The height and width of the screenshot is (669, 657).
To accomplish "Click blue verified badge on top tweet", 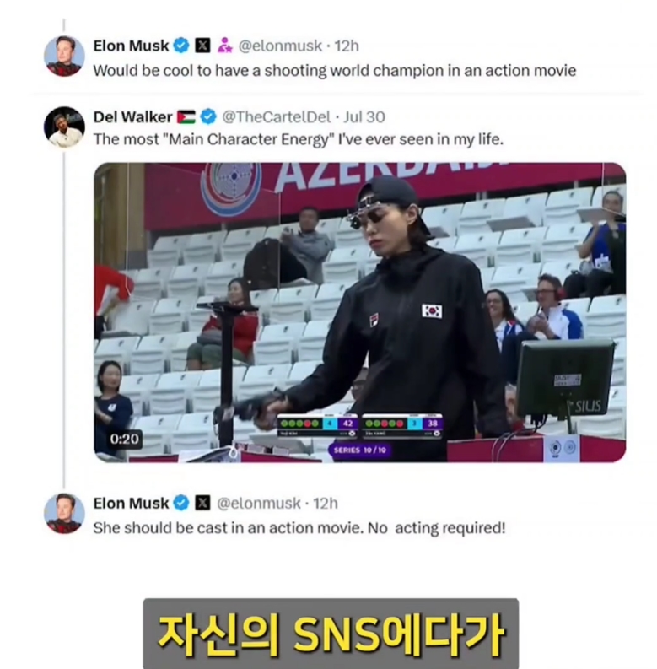I will pyautogui.click(x=181, y=46).
